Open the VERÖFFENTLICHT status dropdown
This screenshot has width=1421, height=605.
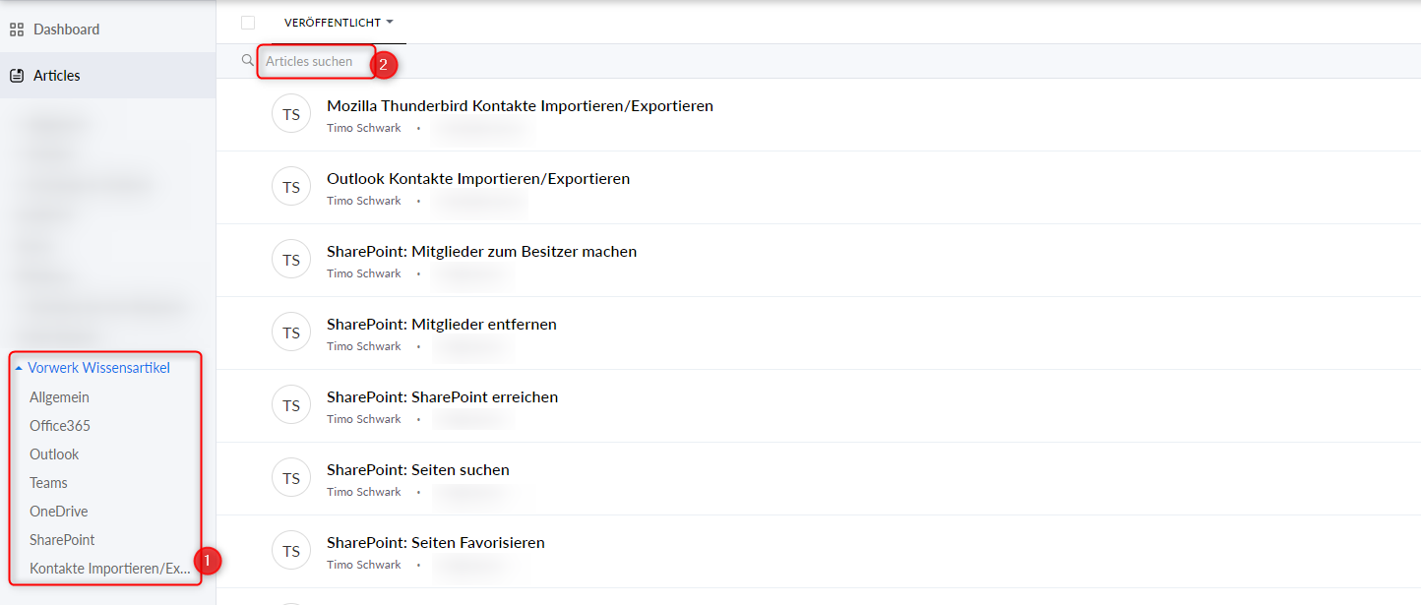(x=339, y=23)
